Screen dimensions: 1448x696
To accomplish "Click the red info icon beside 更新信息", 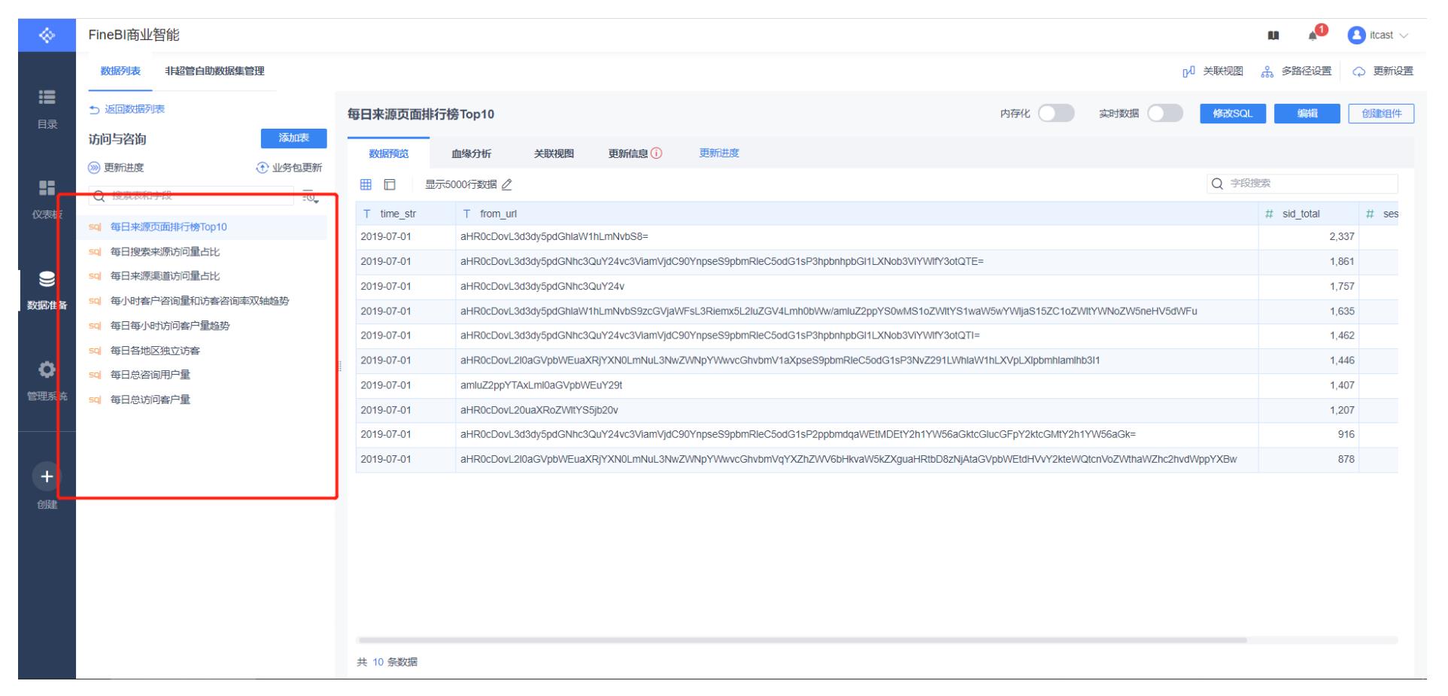I will pos(657,153).
